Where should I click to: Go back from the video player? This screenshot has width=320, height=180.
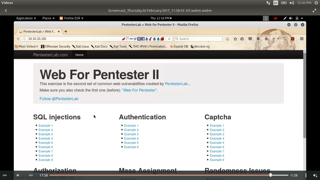[x=5, y=10]
